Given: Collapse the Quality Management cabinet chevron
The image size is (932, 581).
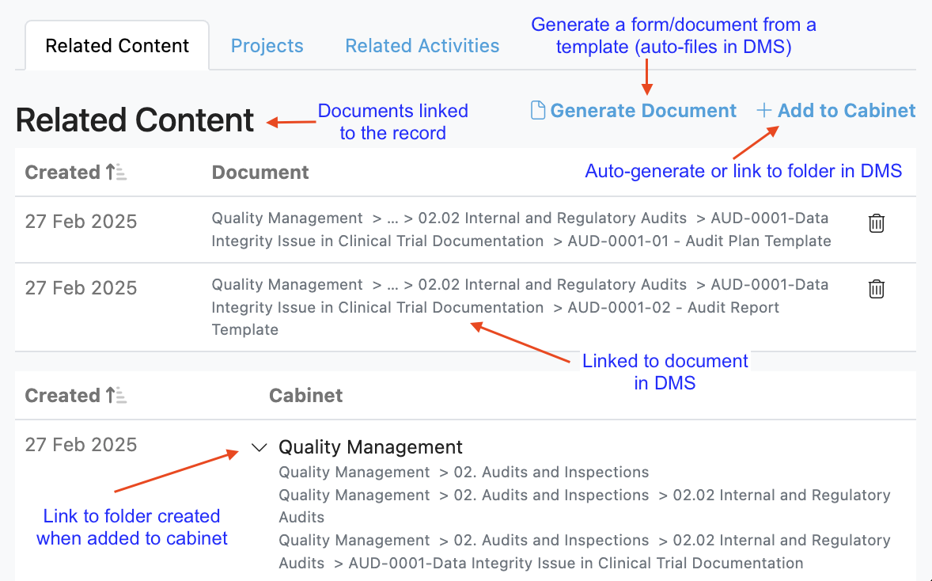Looking at the screenshot, I should [x=259, y=448].
